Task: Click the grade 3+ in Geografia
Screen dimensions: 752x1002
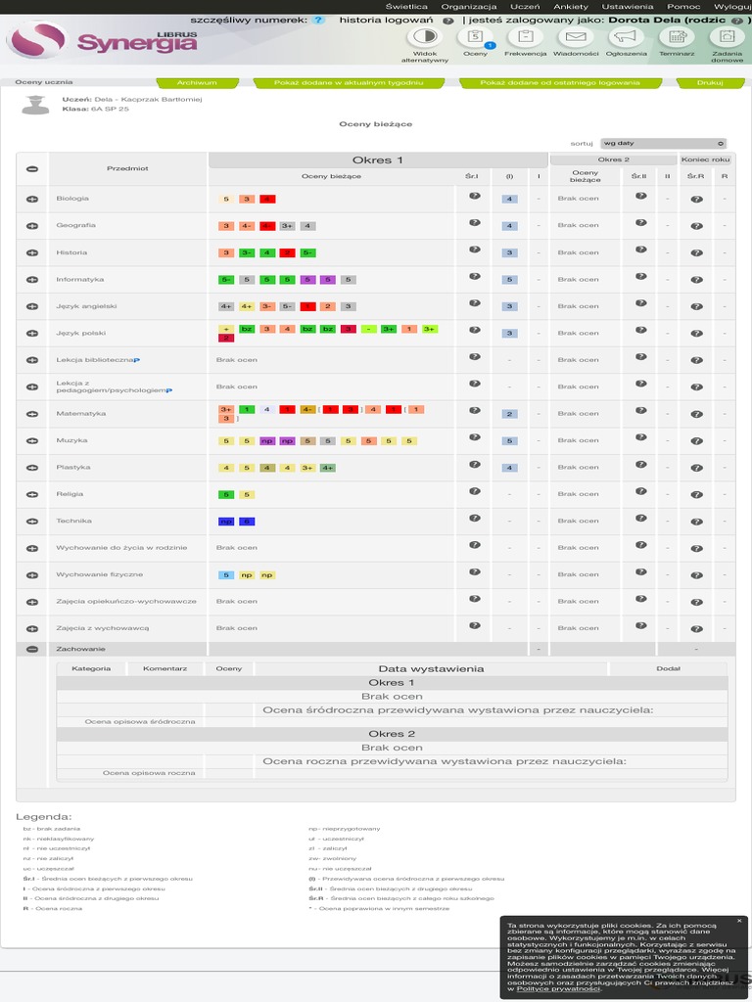Action: [x=288, y=226]
